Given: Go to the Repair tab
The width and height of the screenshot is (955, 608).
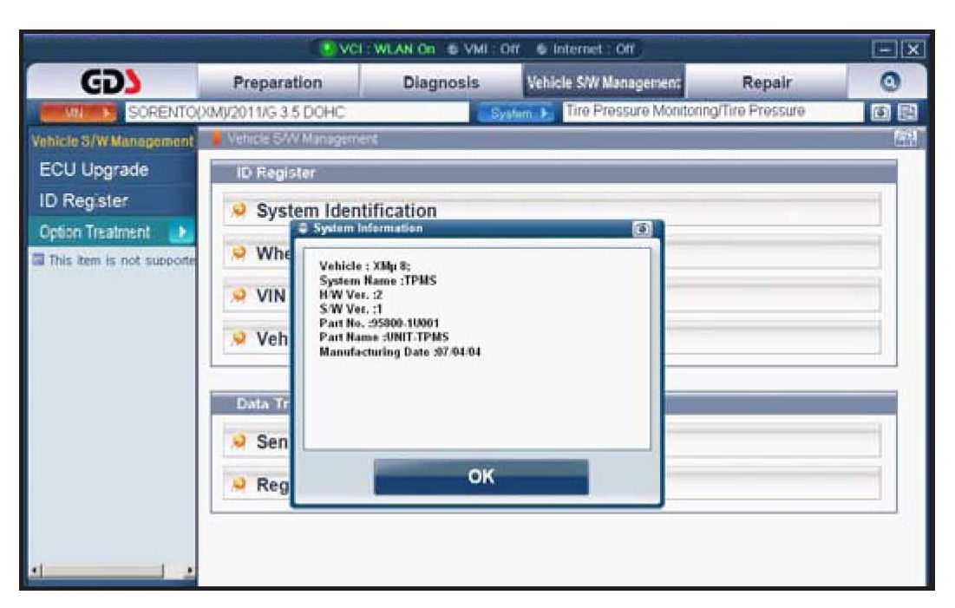Looking at the screenshot, I should click(x=767, y=83).
